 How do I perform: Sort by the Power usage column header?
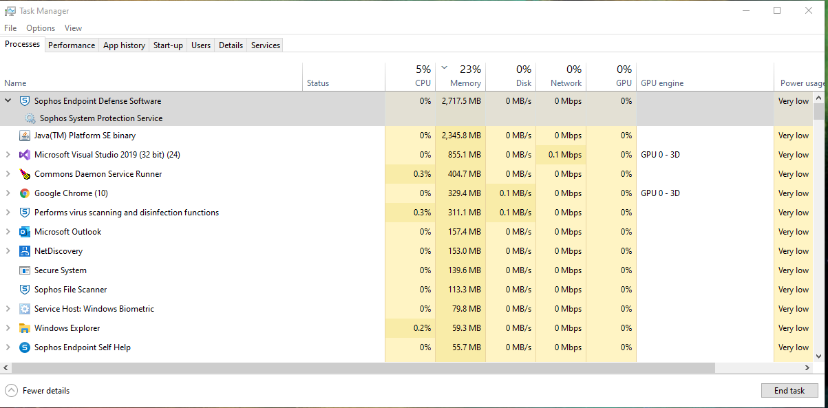coord(800,77)
